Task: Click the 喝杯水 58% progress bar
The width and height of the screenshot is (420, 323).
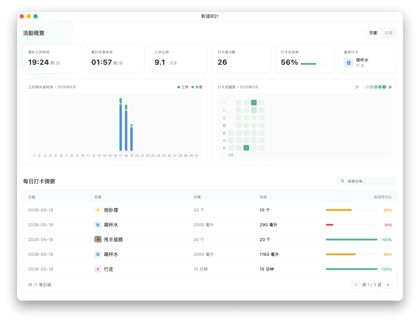Action: 352,254
